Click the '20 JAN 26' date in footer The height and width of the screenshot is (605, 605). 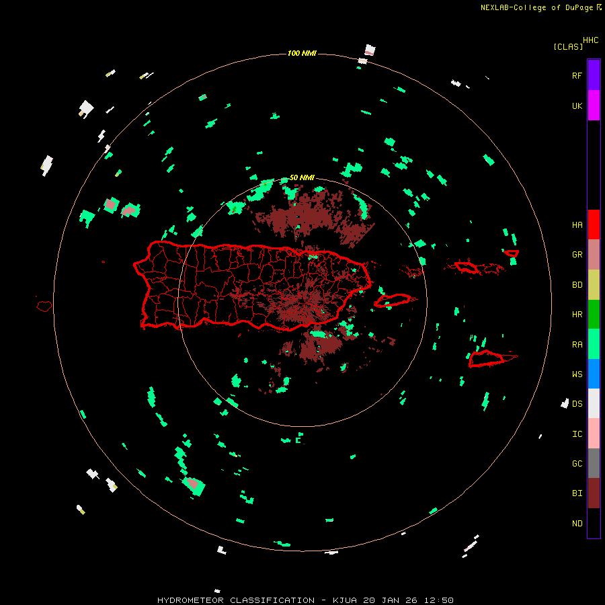[391, 600]
